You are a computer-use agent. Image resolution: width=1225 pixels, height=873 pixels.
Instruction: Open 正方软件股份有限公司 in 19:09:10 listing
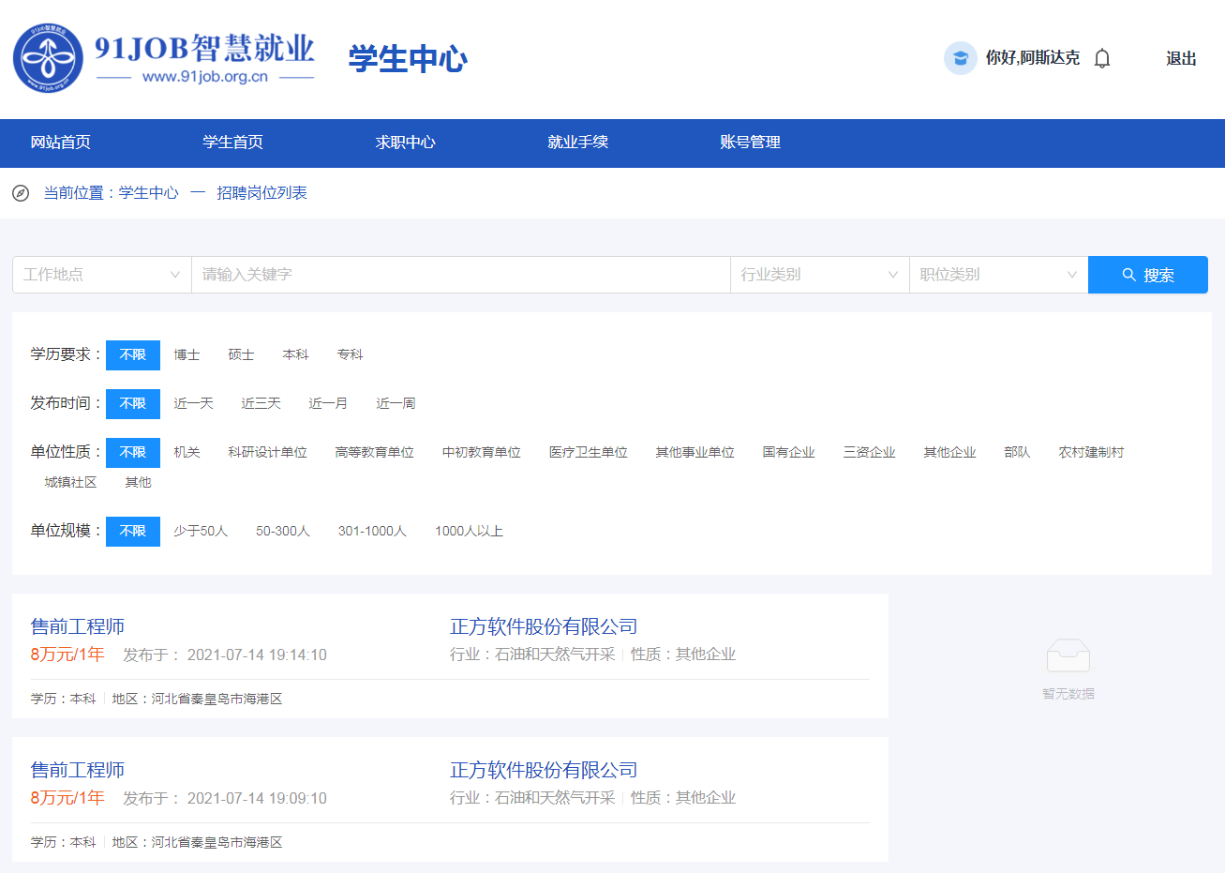pyautogui.click(x=544, y=770)
